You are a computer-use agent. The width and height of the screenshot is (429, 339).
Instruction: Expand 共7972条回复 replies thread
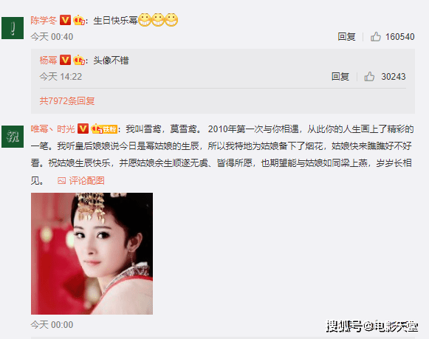coord(67,101)
